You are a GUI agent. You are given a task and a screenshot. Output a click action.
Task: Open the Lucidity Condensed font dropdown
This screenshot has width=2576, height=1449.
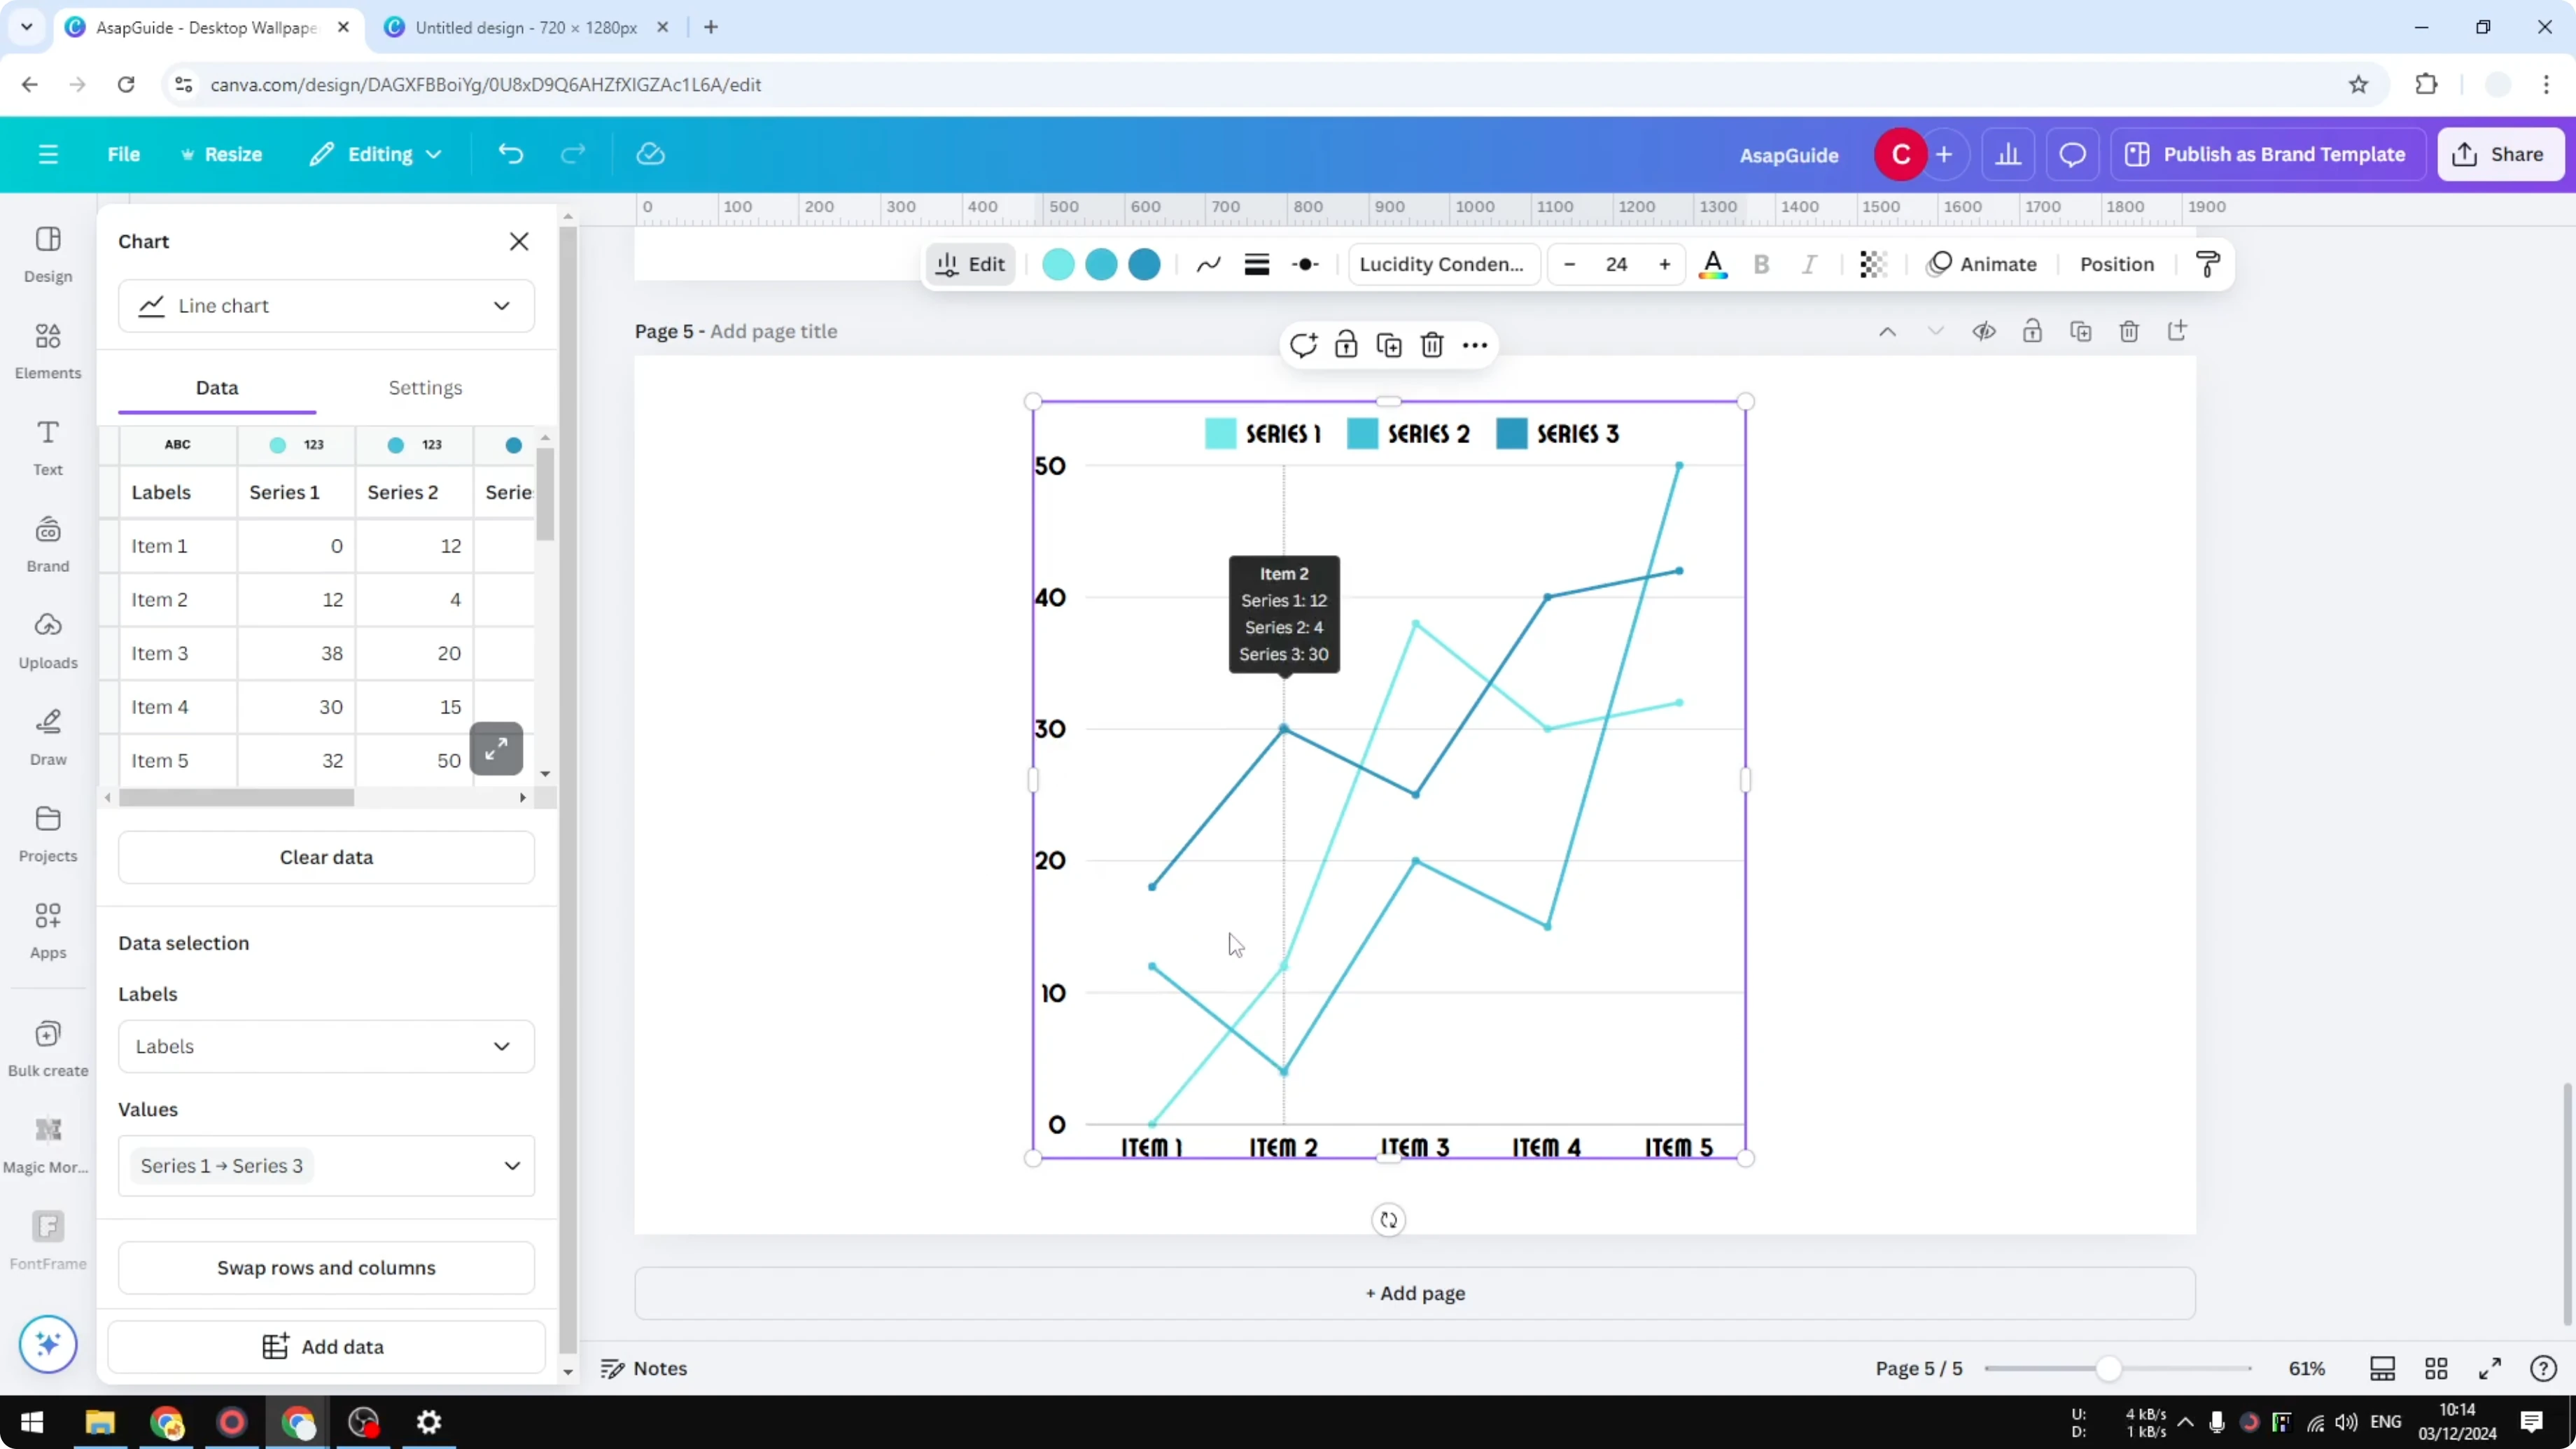click(x=1443, y=264)
